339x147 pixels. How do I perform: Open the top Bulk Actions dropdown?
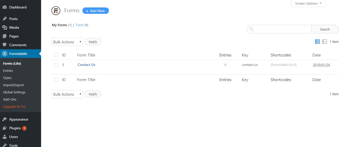pos(67,42)
